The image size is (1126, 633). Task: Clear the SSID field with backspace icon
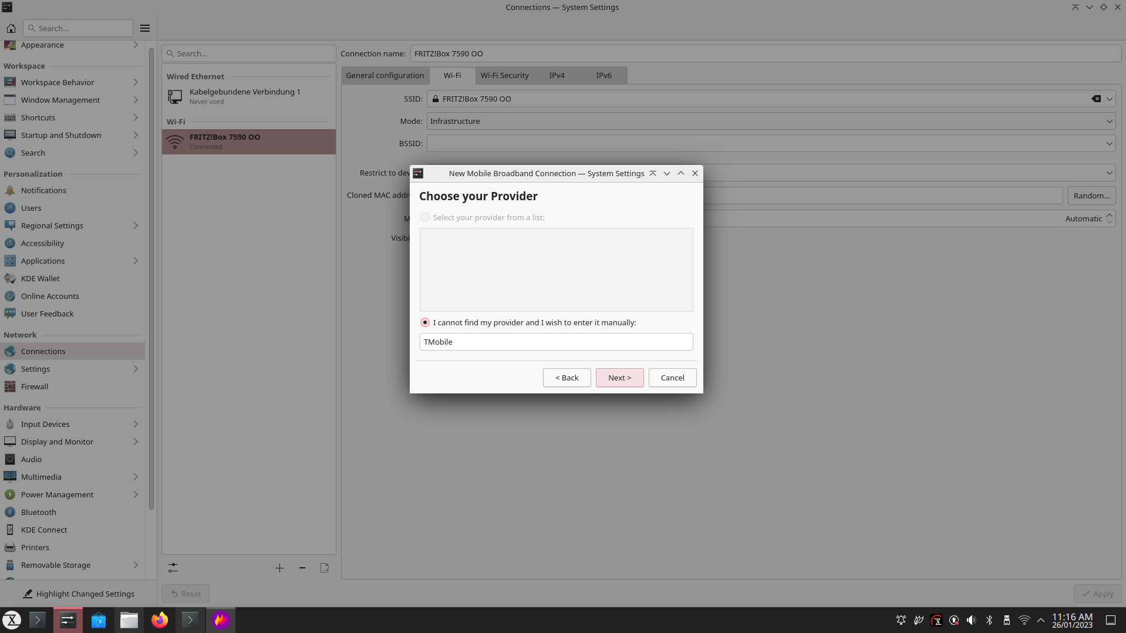[x=1095, y=99]
